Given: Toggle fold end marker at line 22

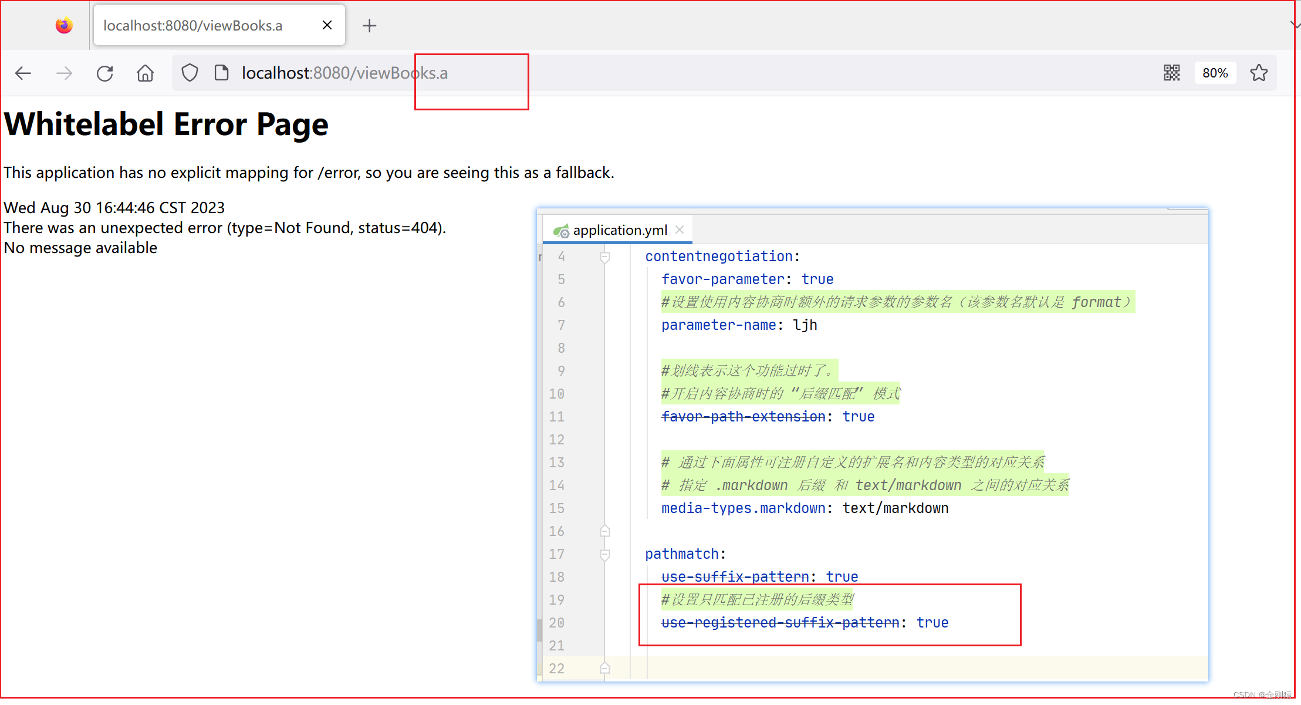Looking at the screenshot, I should coord(605,668).
